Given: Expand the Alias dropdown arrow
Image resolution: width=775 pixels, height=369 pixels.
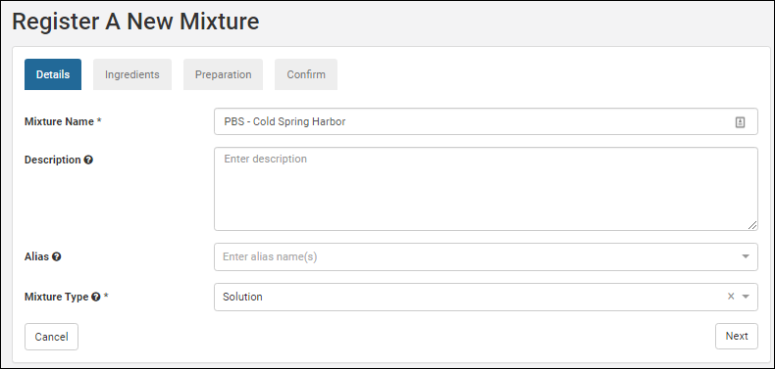Looking at the screenshot, I should [x=746, y=256].
